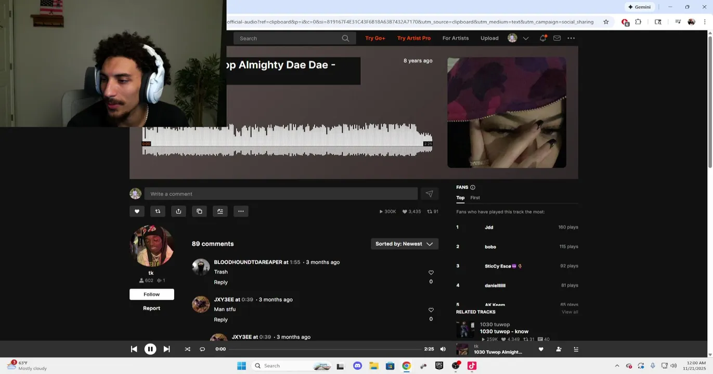The height and width of the screenshot is (374, 713).
Task: Click the Report link under tk
Action: [151, 308]
